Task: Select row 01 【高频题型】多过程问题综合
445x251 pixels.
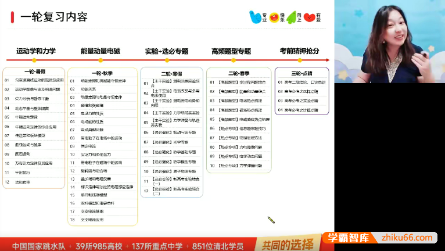Action: (x=239, y=83)
